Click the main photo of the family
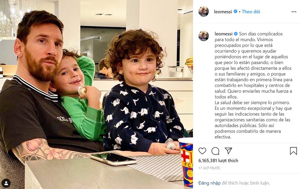 point(96,94)
